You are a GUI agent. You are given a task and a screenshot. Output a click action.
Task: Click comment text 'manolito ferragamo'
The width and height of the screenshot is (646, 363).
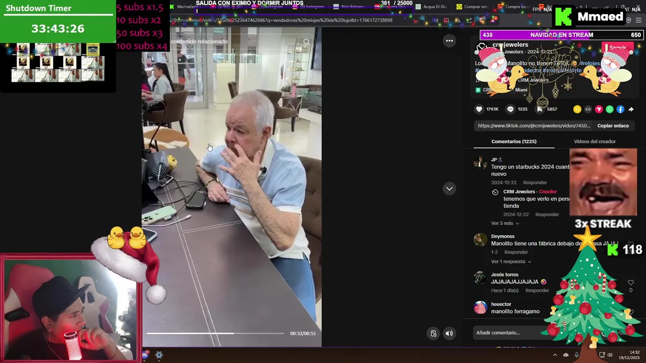tap(515, 312)
